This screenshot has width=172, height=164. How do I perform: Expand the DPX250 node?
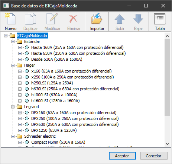pos(20,119)
